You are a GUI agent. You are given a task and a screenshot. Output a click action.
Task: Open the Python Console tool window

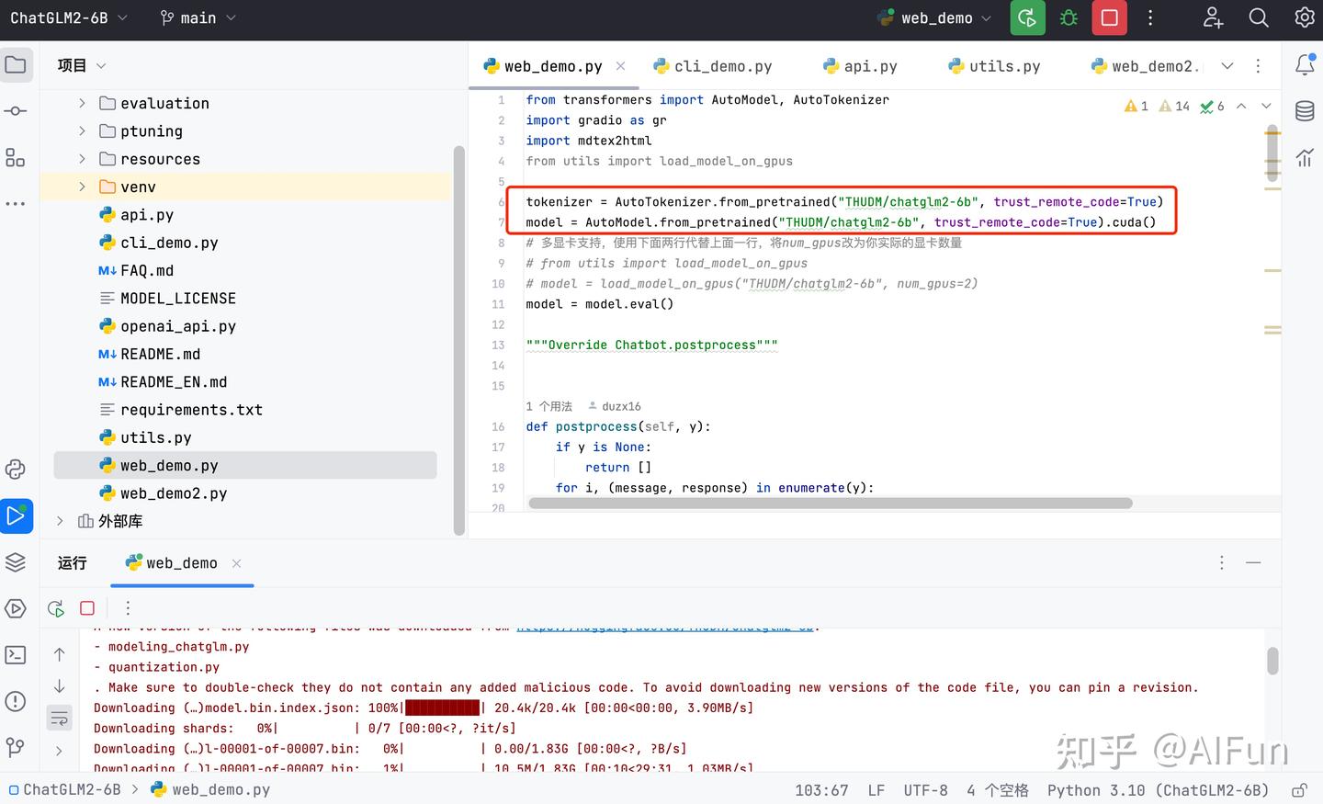pos(16,470)
